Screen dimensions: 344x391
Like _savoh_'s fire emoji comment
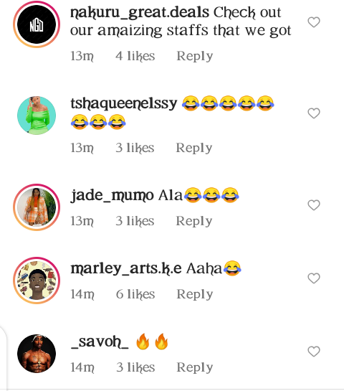point(314,352)
